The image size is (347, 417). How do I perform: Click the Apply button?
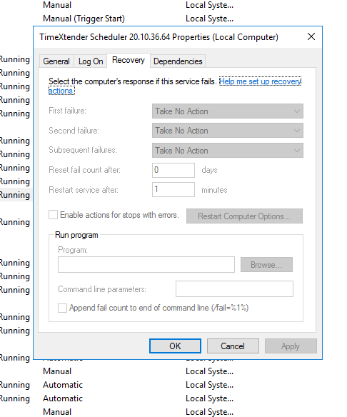point(291,346)
